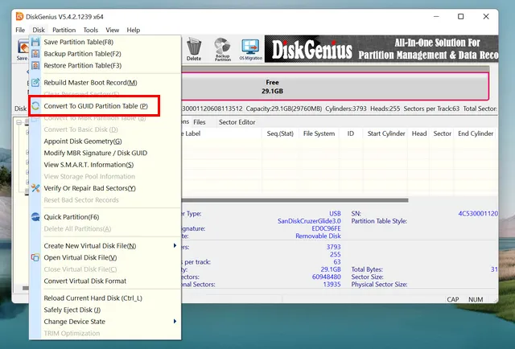515x349 pixels.
Task: Click the horizontal scrollbar below partition table
Action: pyautogui.click(x=295, y=200)
